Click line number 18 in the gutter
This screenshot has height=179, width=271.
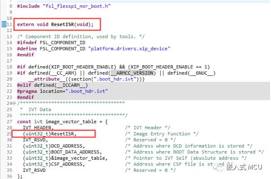[9, 67]
